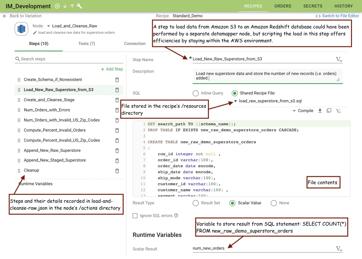Set result type to None
362x259 pixels.
pyautogui.click(x=274, y=203)
